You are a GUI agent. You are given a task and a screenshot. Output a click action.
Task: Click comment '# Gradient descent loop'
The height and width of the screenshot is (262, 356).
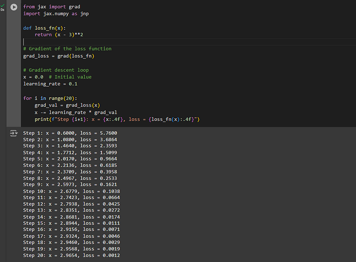pyautogui.click(x=56, y=70)
